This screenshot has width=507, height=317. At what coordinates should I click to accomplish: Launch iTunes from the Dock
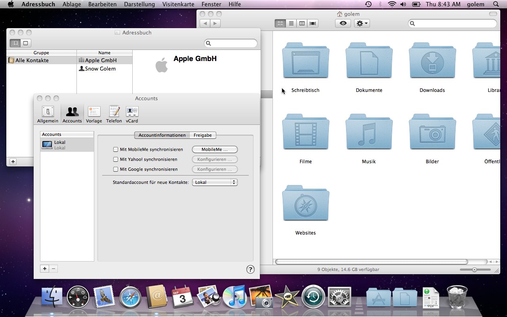(x=234, y=297)
